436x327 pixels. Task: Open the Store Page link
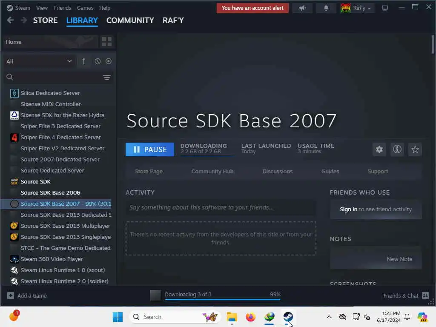[x=149, y=171]
